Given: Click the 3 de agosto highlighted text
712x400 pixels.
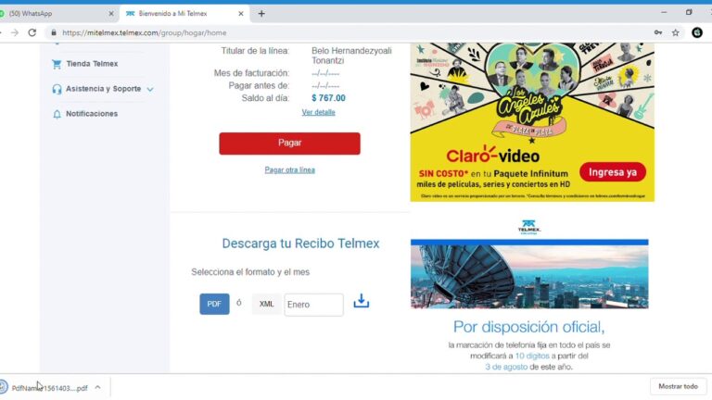Looking at the screenshot, I should click(x=506, y=367).
